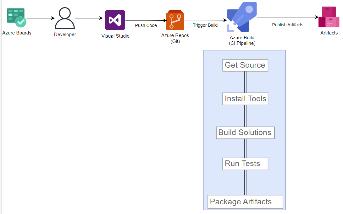Select the Azure Repos Git icon
Image resolution: width=343 pixels, height=214 pixels.
pyautogui.click(x=175, y=20)
